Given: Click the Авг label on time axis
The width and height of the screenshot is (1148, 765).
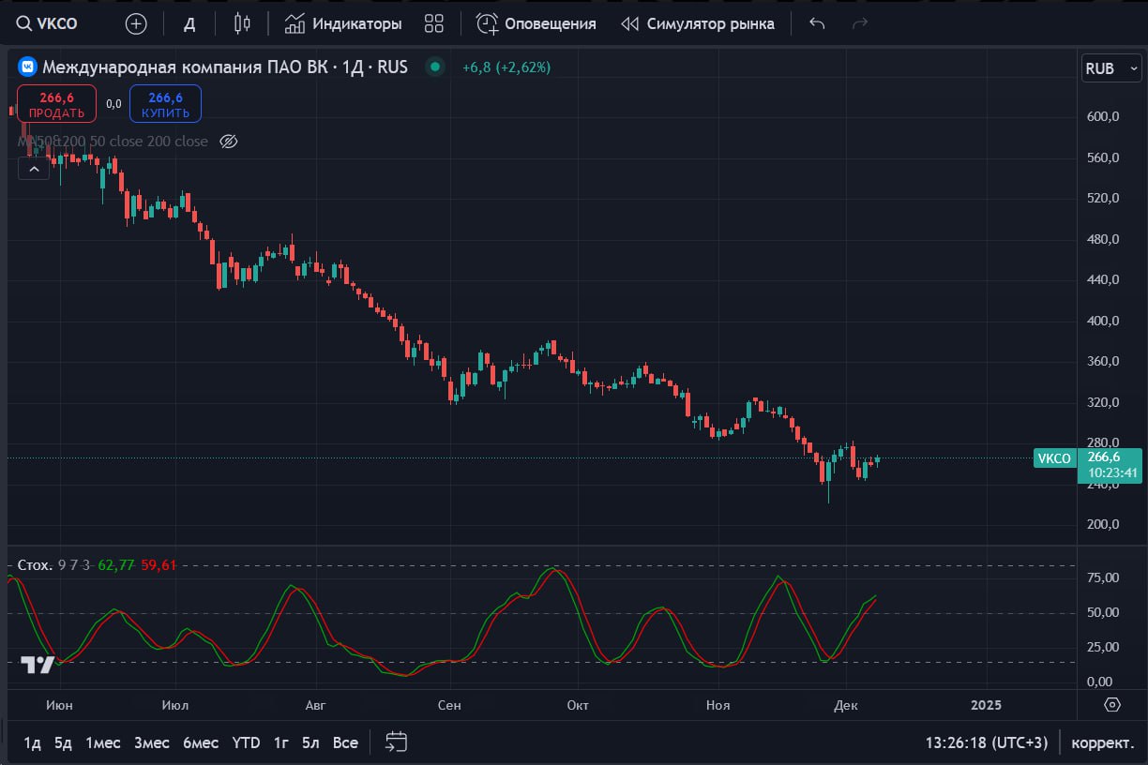Looking at the screenshot, I should click(315, 705).
